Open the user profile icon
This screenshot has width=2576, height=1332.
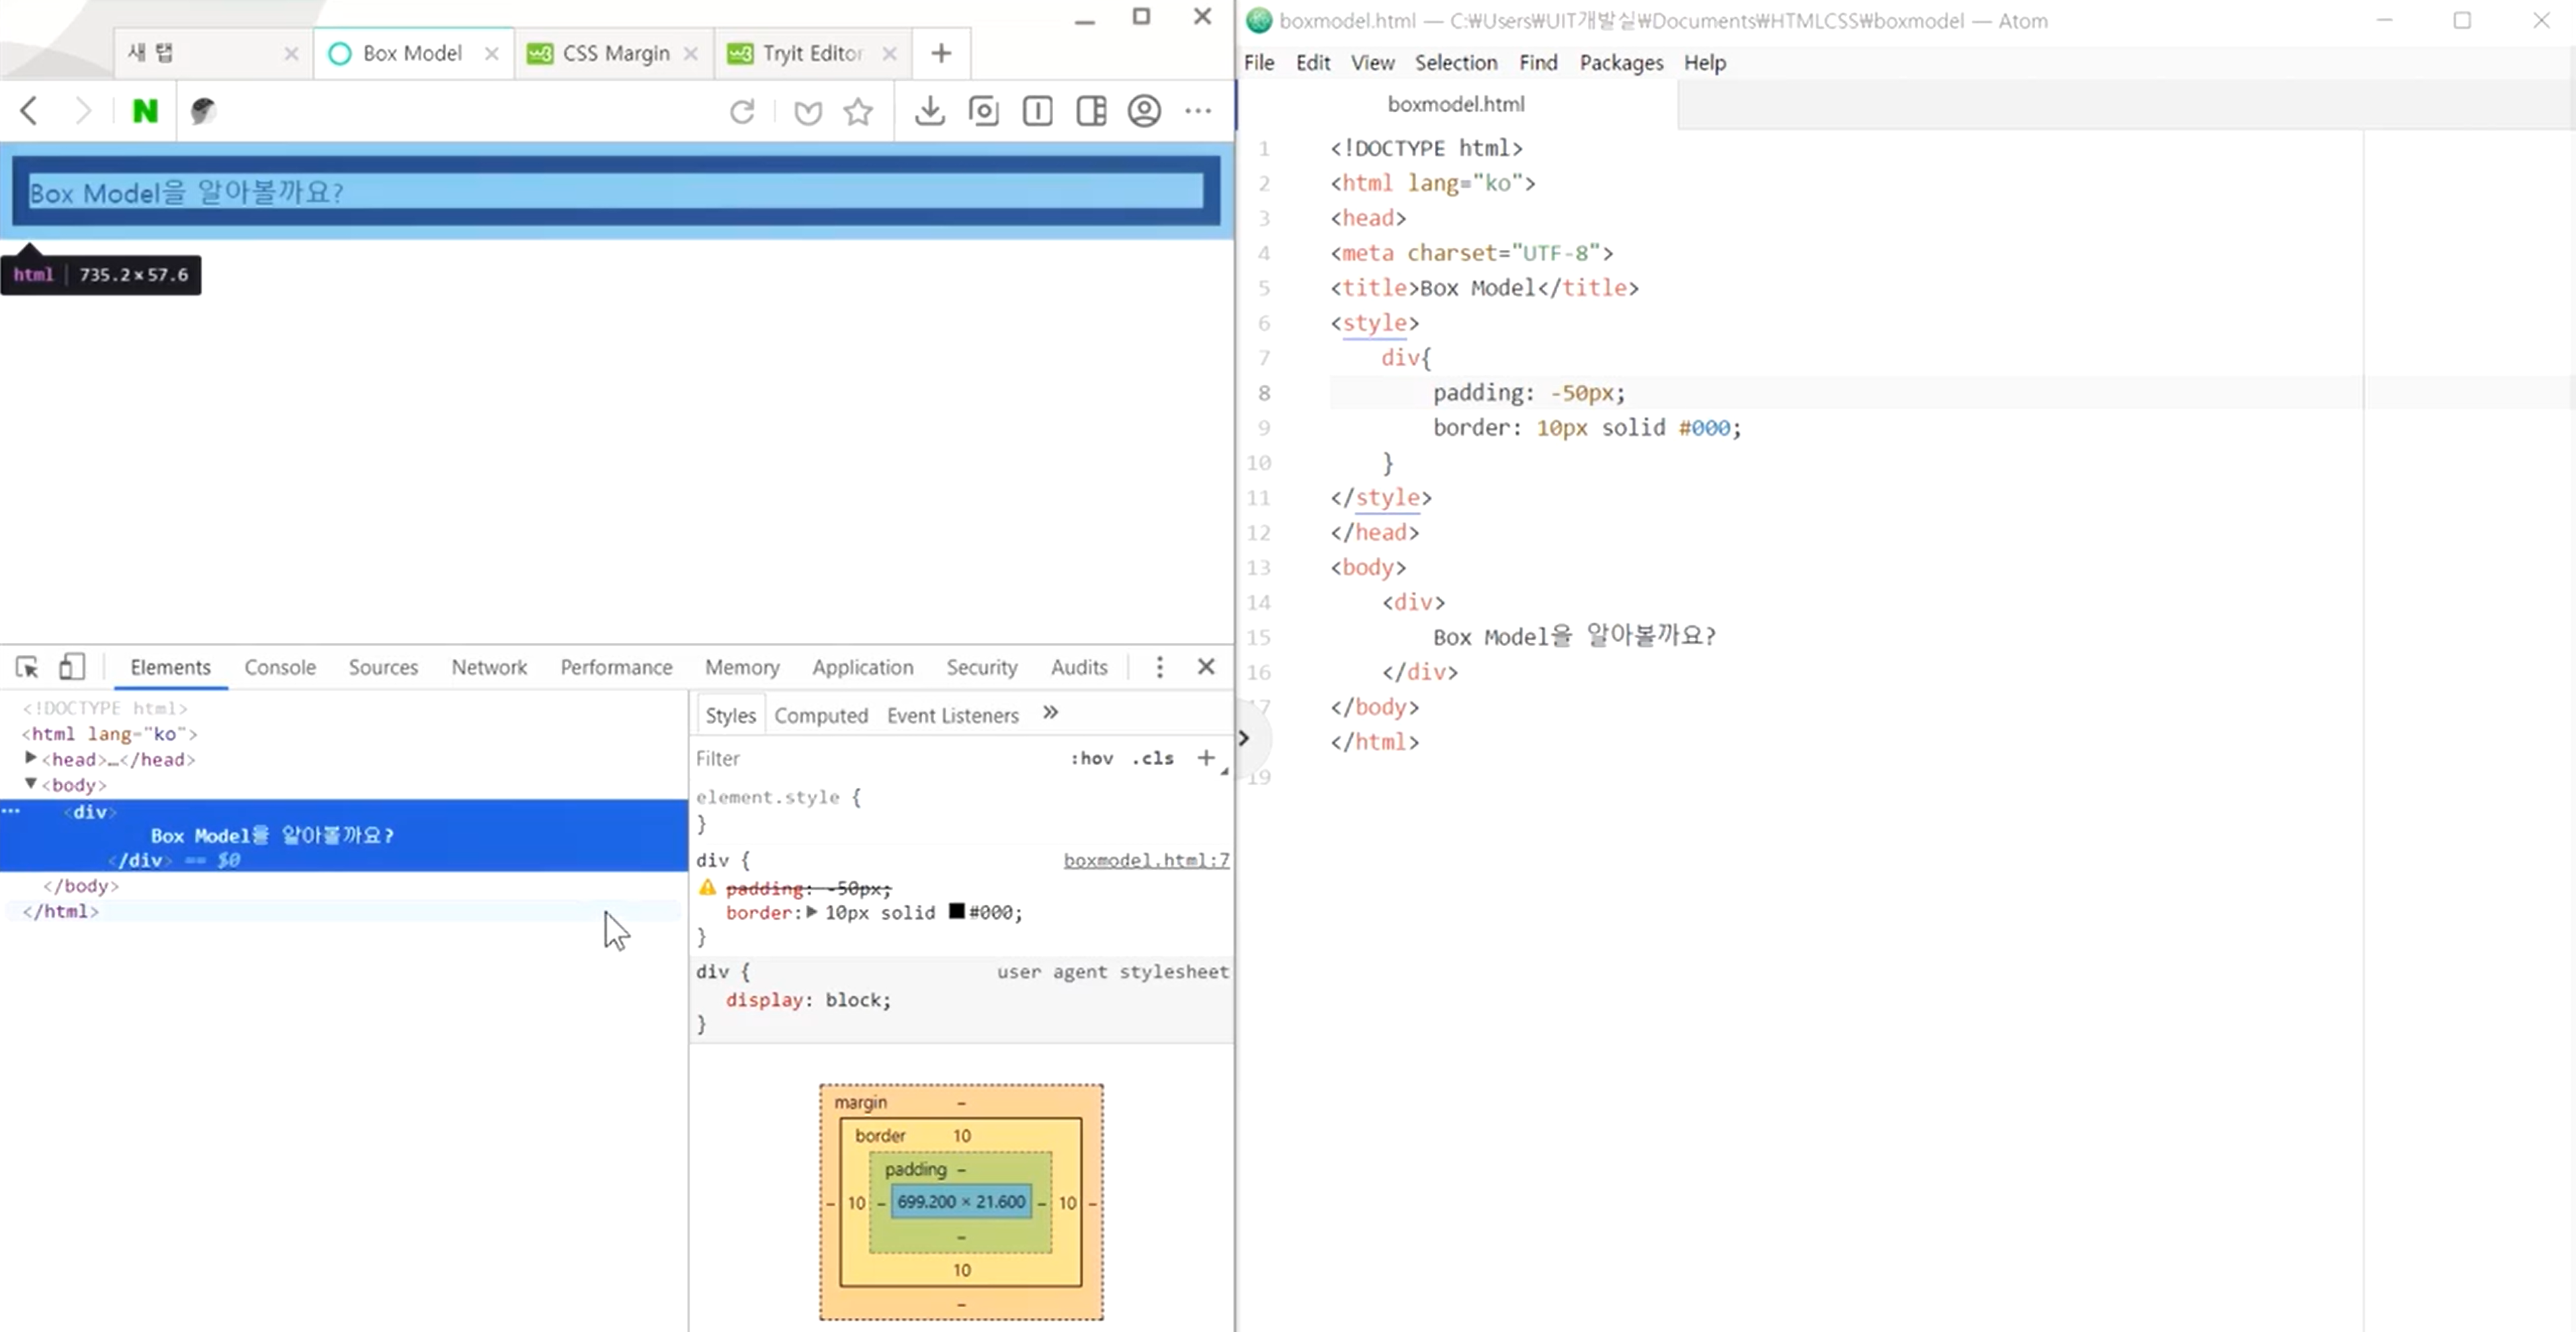1144,111
